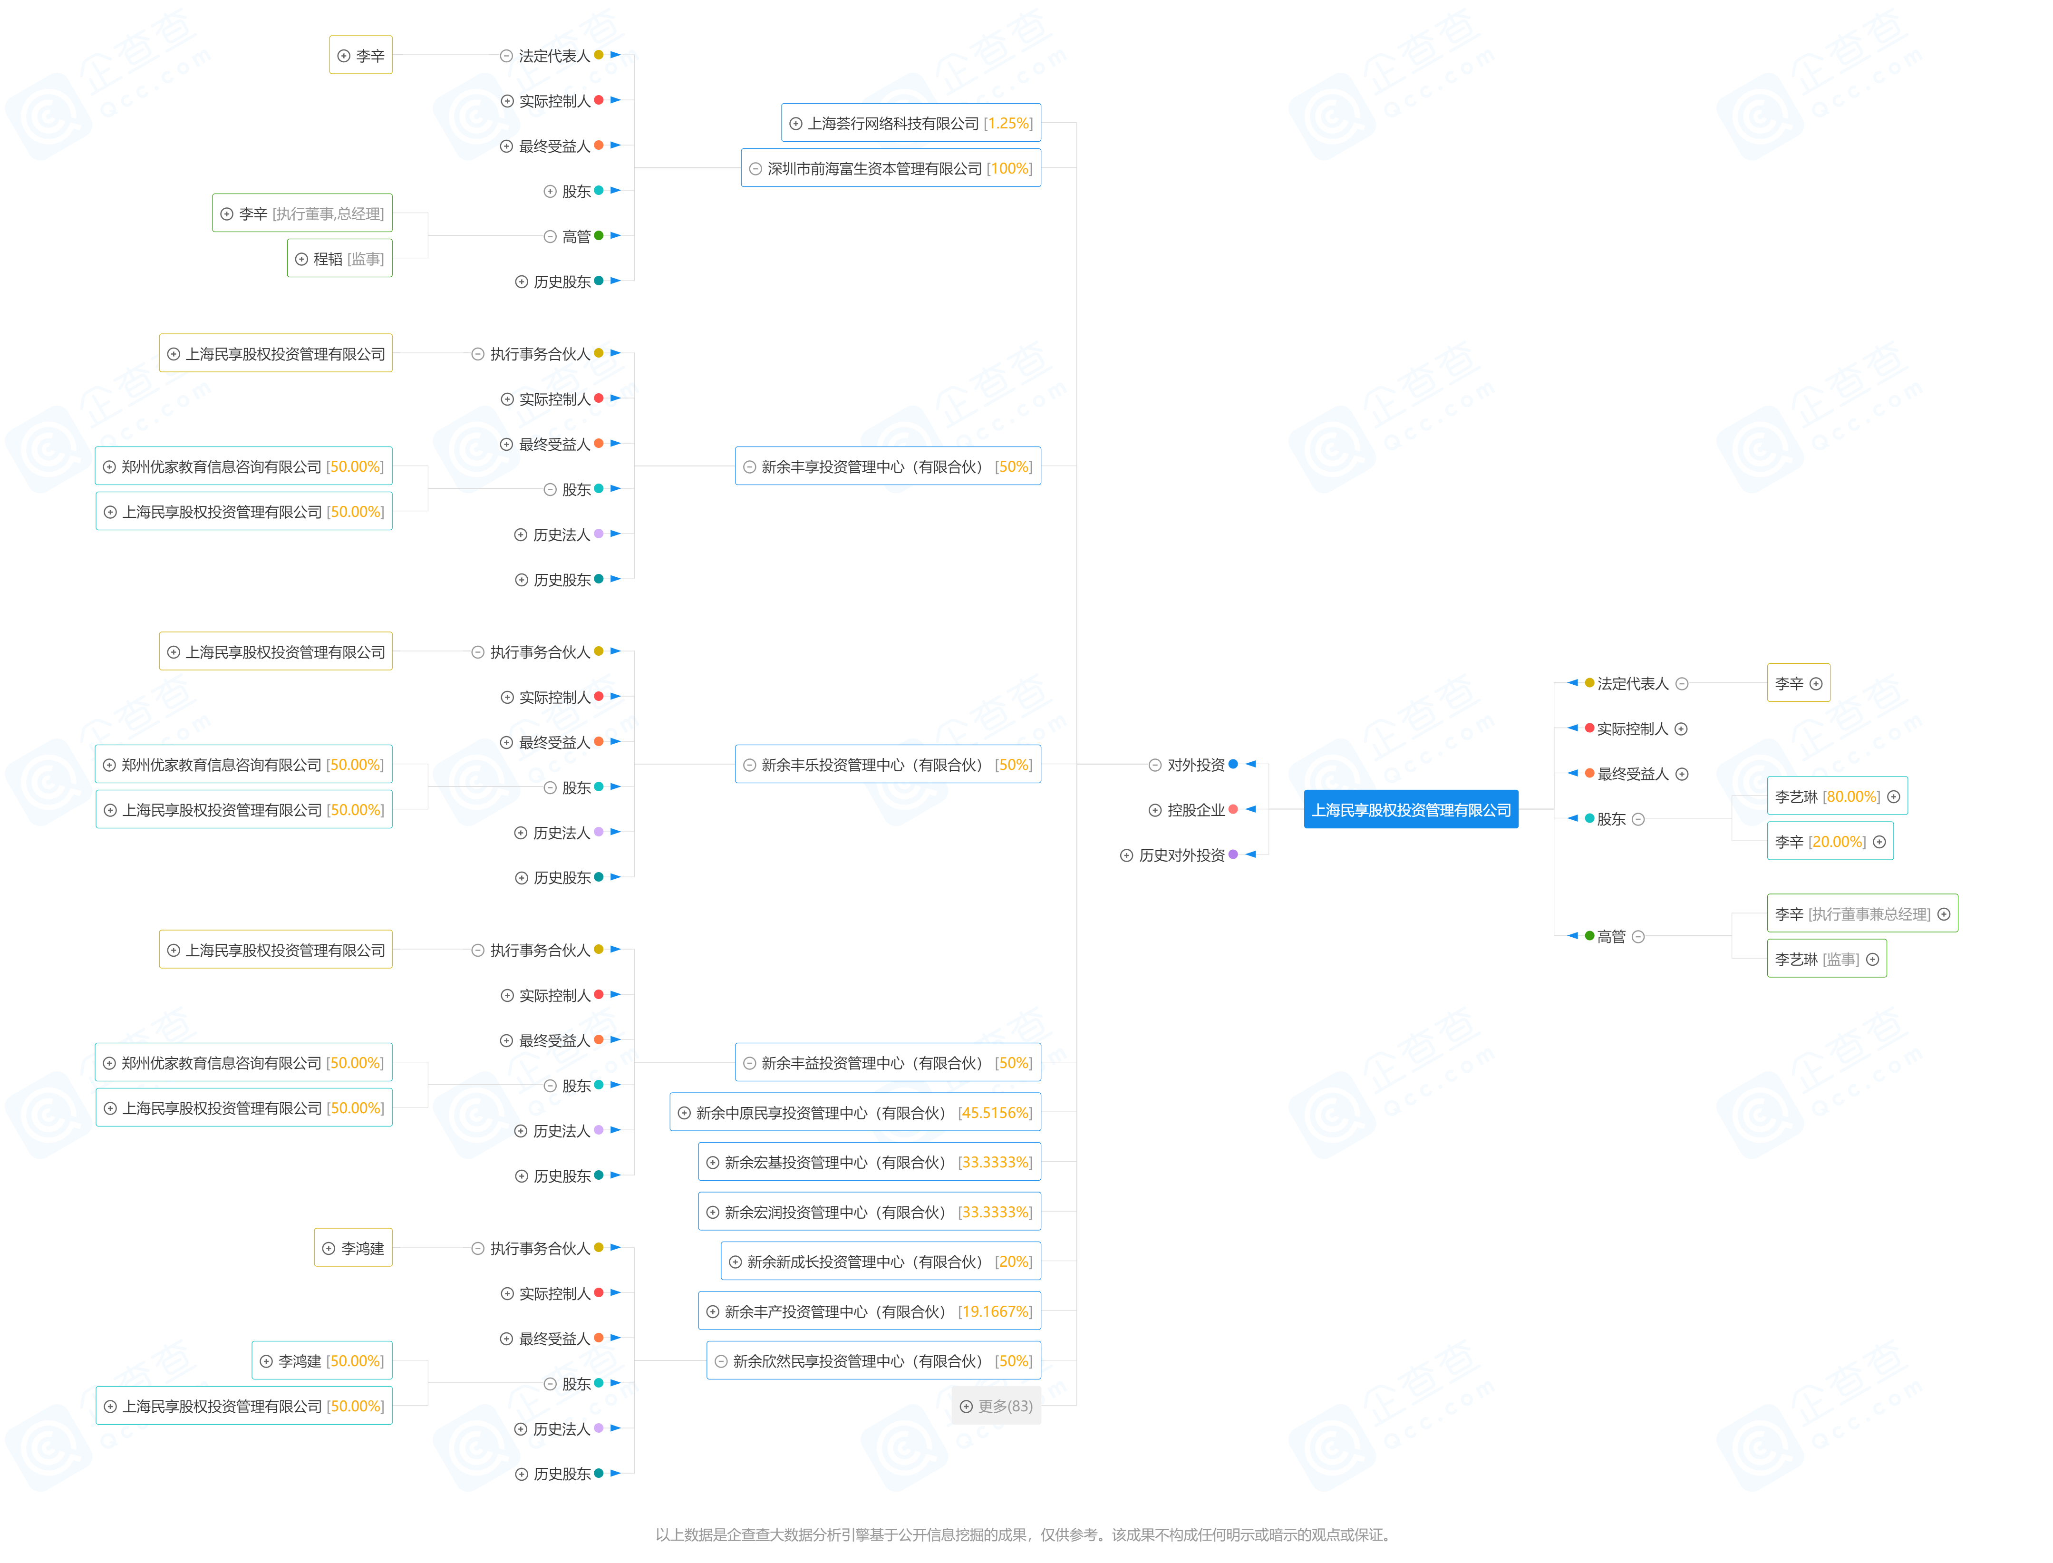Screen dimensions: 2053x1563
Task: Open 更多(83) to load more investments
Action: (995, 1406)
